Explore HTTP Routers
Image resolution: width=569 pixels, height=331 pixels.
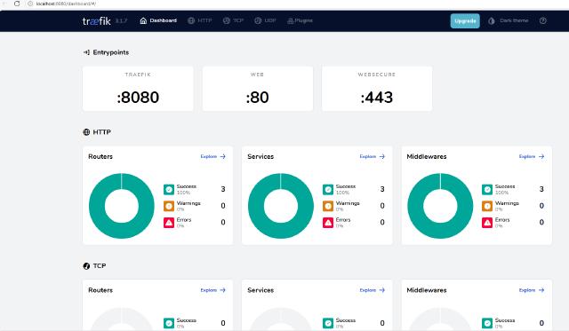(x=213, y=156)
